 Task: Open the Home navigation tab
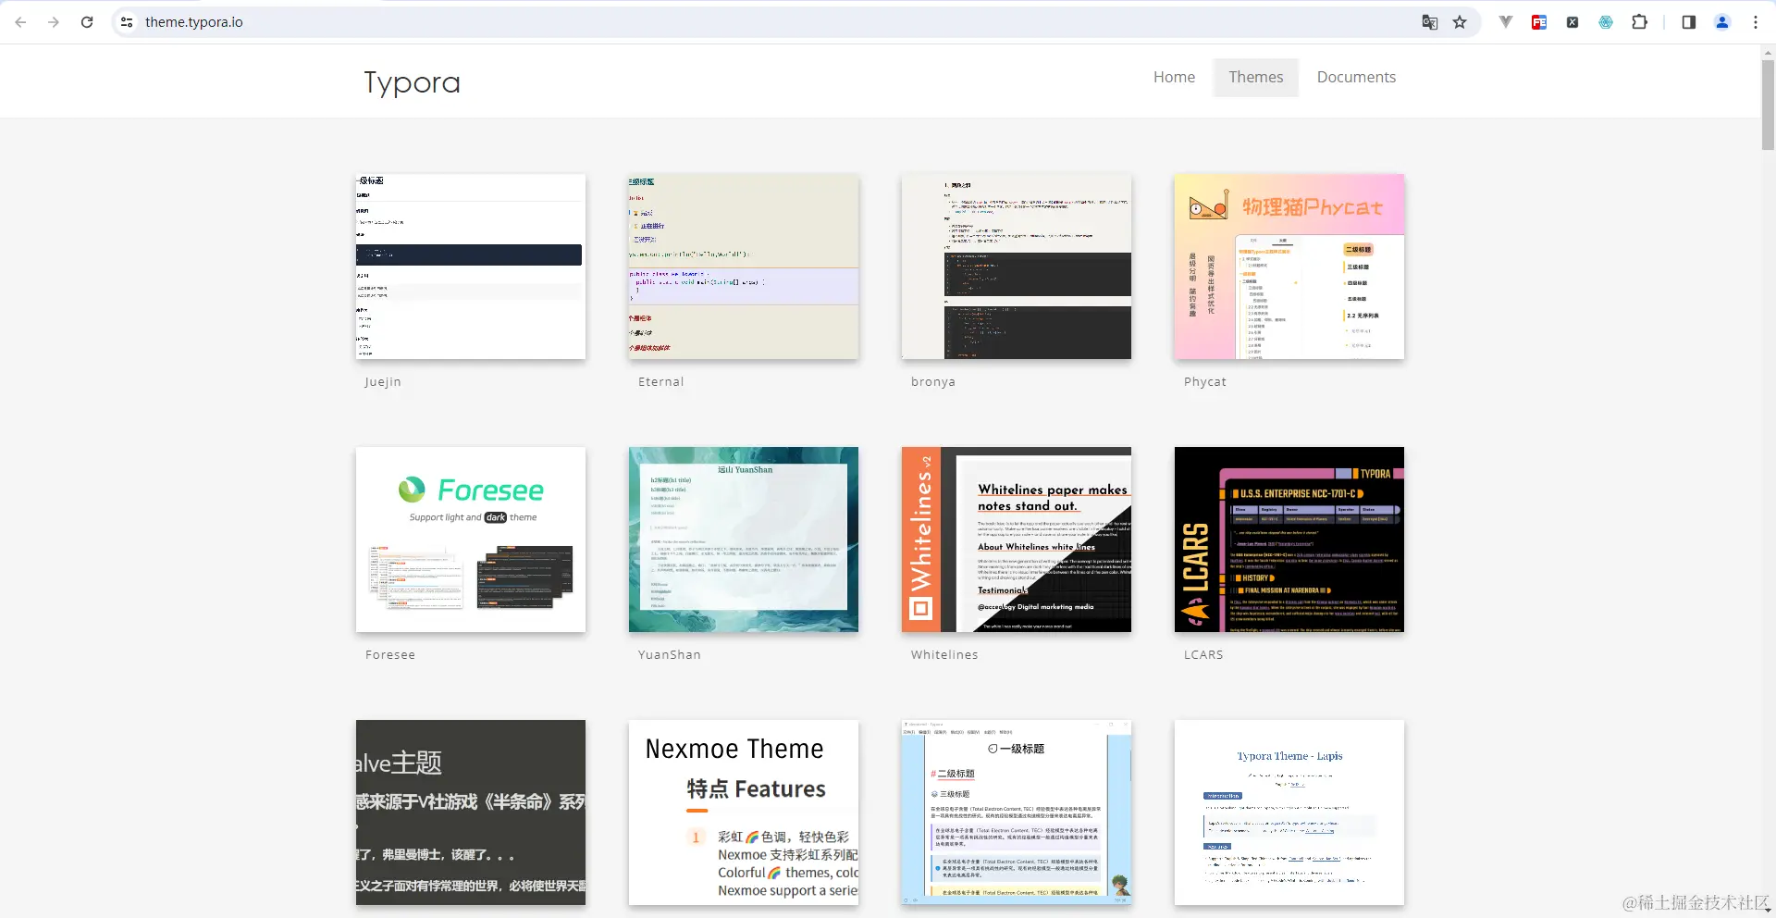[x=1174, y=77]
